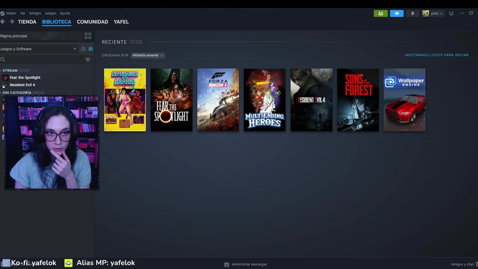This screenshot has height=269, width=478.
Task: Open the notifications bell
Action: (413, 13)
